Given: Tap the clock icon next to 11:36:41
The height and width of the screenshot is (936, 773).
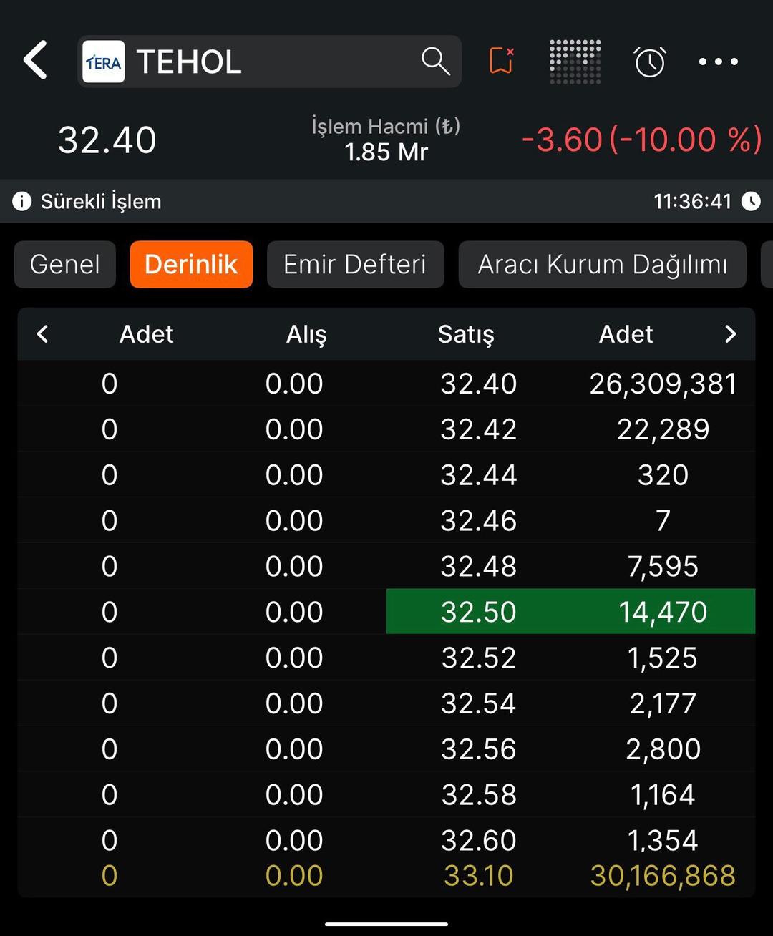Looking at the screenshot, I should pyautogui.click(x=751, y=201).
